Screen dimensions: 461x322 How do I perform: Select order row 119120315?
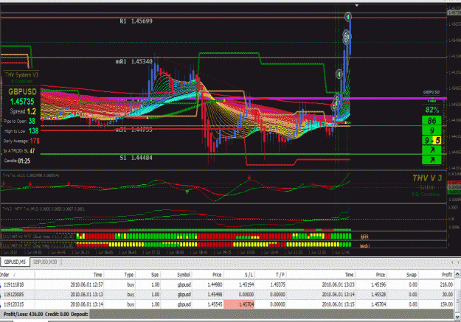[227, 304]
